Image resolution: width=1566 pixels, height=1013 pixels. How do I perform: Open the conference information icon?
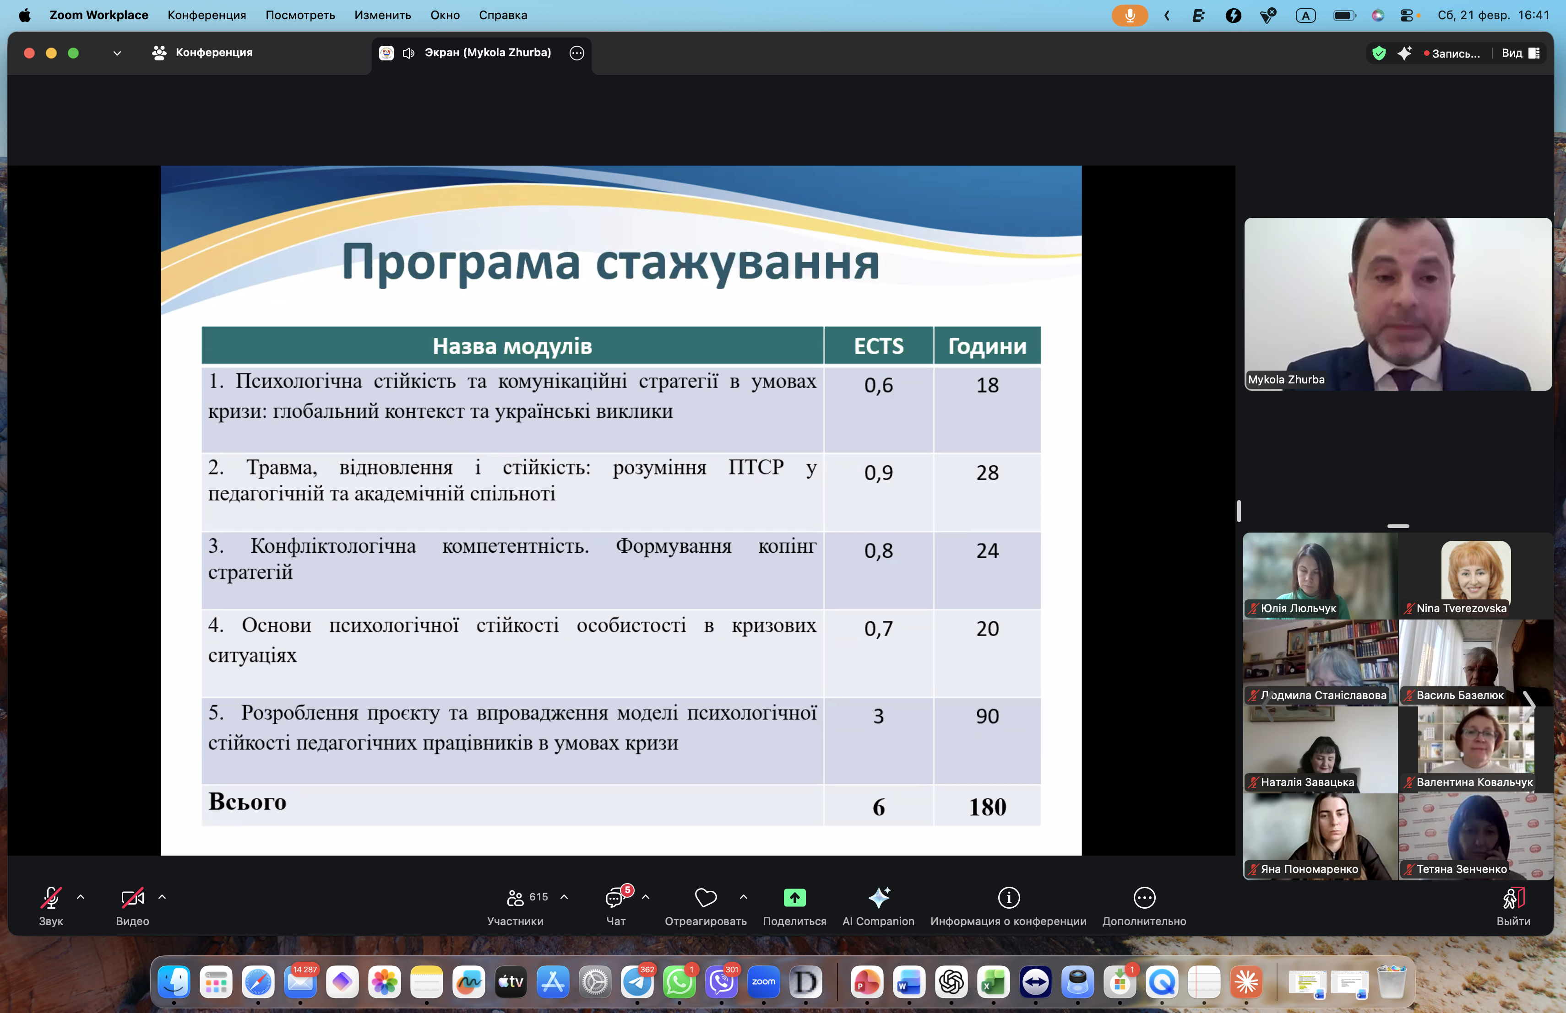coord(1008,898)
